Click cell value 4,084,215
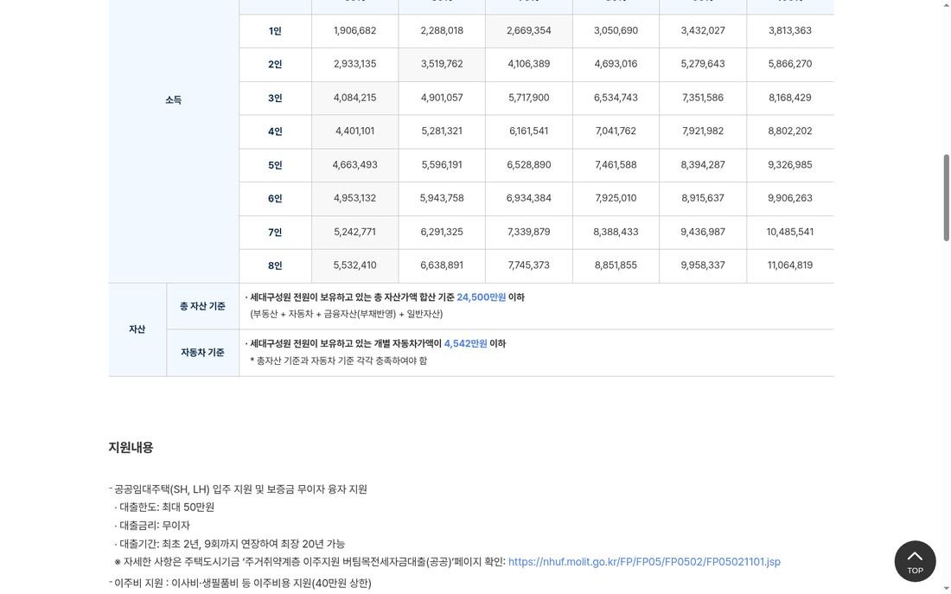Image resolution: width=951 pixels, height=594 pixels. point(354,98)
